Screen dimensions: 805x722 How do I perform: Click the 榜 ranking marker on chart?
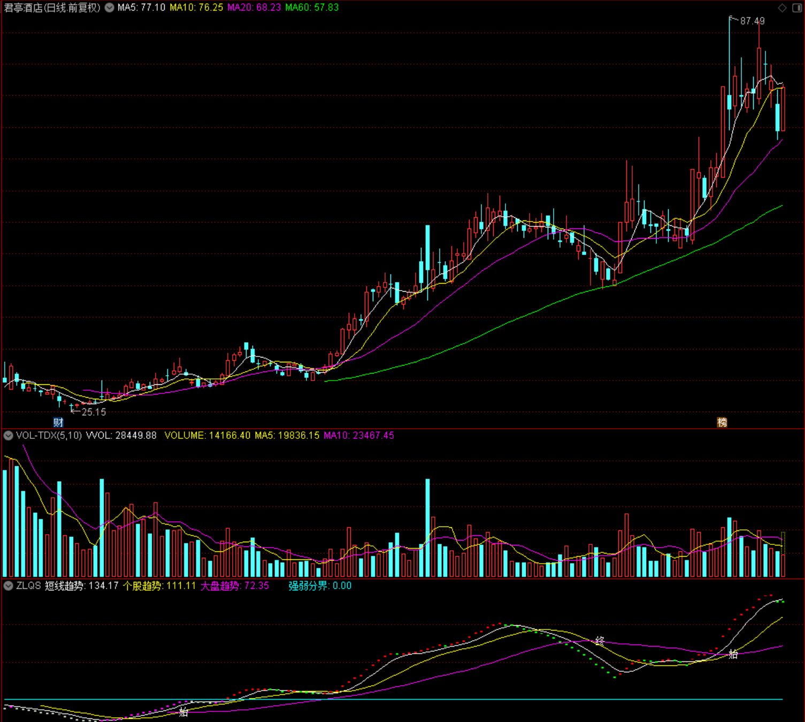click(x=722, y=422)
